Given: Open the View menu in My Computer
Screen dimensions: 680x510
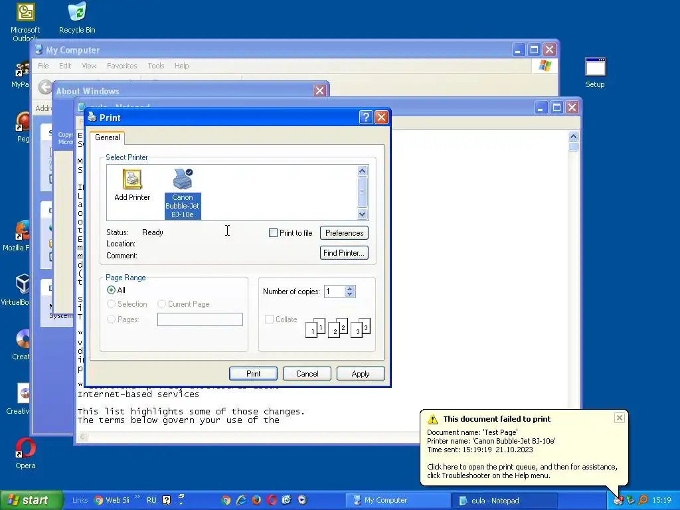Looking at the screenshot, I should (89, 66).
